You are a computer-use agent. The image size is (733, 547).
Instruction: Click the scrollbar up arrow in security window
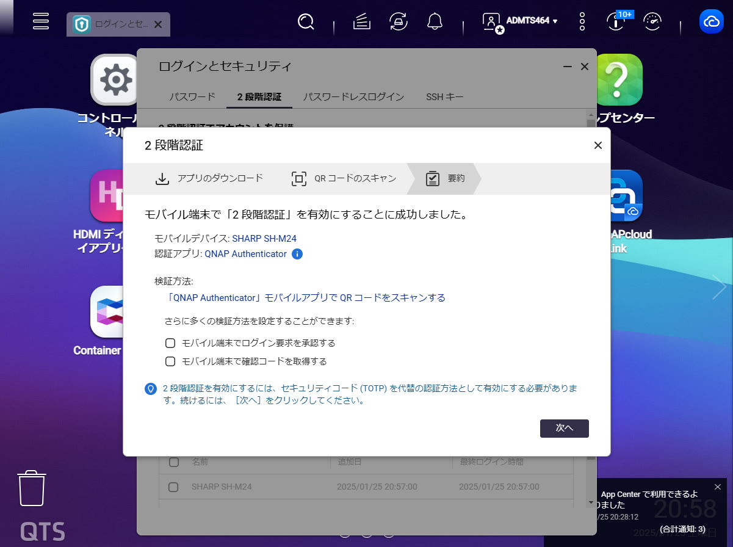coord(591,114)
